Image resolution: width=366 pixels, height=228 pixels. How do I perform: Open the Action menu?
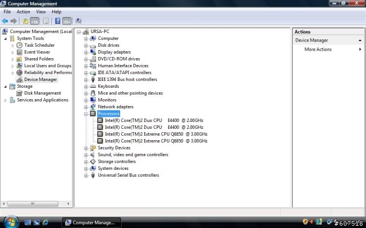pyautogui.click(x=23, y=11)
